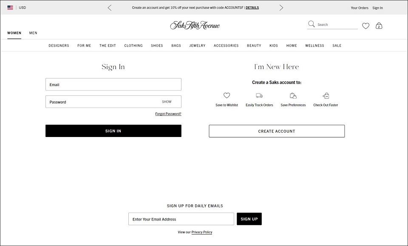The height and width of the screenshot is (246, 408).
Task: Click the Saks Fifth Avenue logo
Action: 195,25
